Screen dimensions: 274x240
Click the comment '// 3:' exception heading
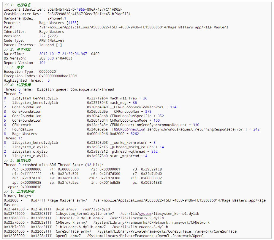click(14, 67)
